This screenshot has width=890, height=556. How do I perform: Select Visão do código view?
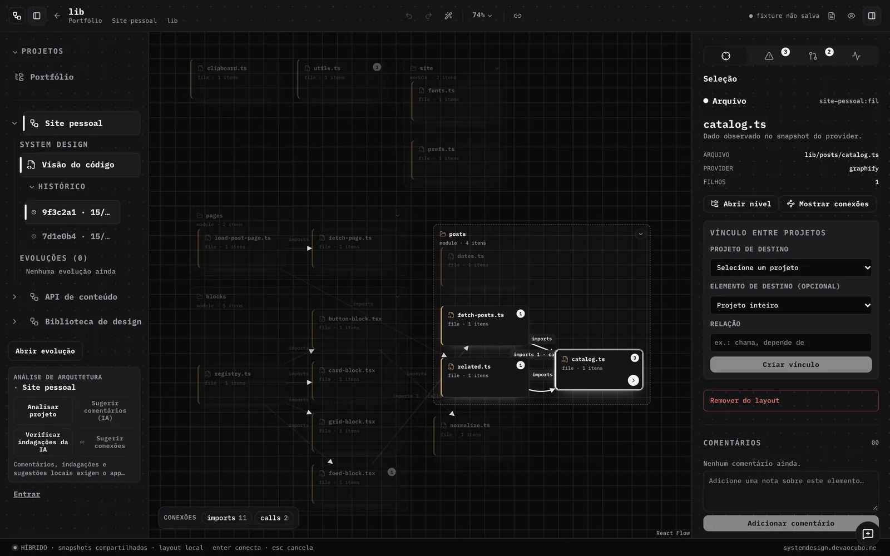[x=80, y=165]
